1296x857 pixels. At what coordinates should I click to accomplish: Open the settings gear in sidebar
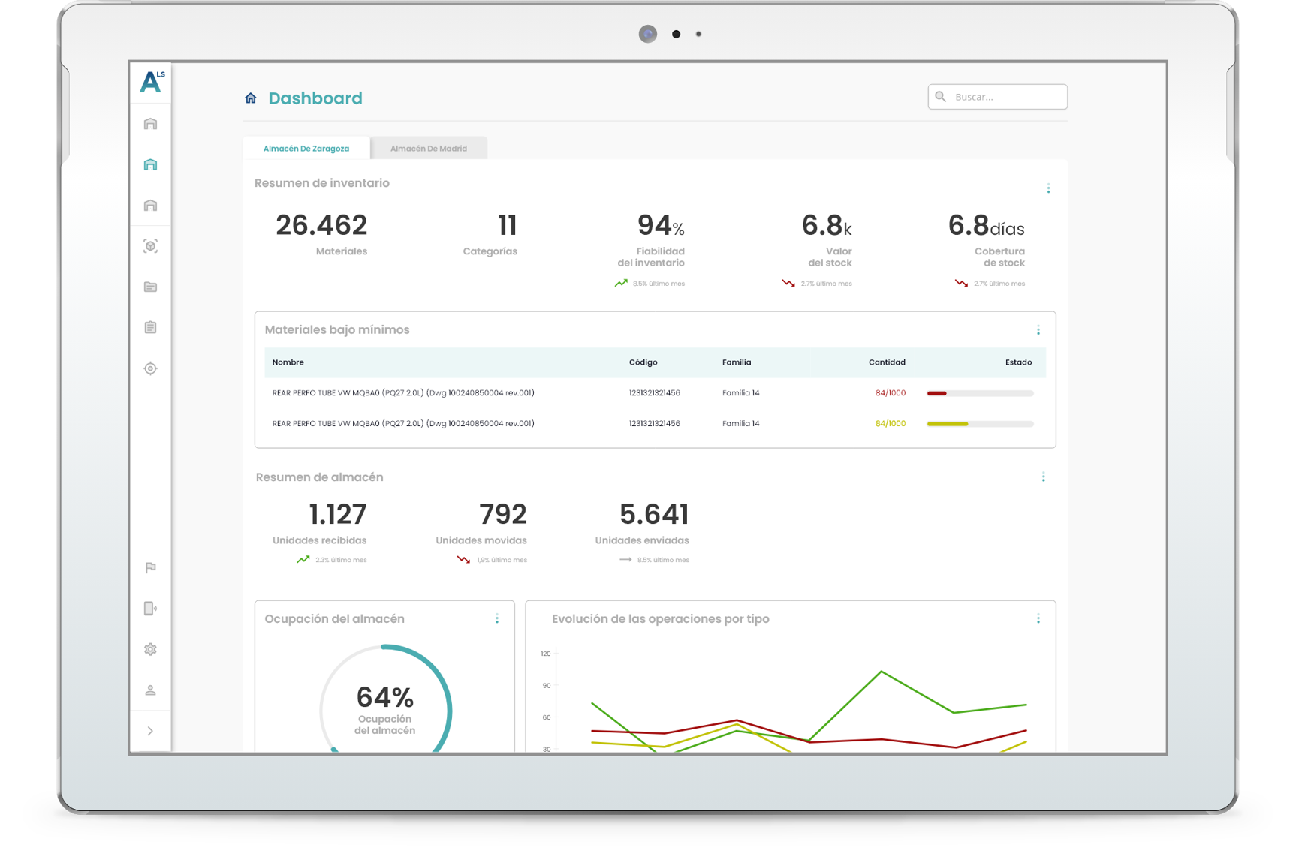150,649
